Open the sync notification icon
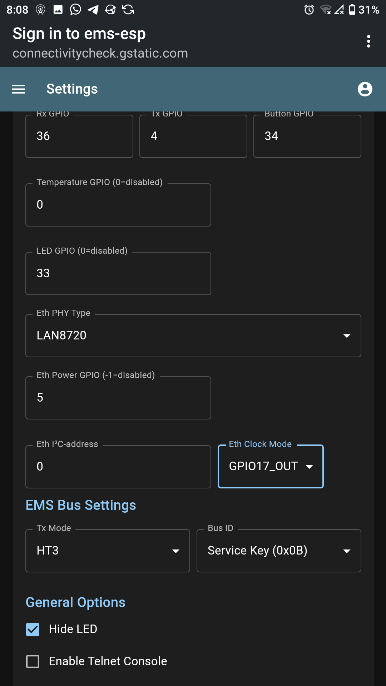This screenshot has width=386, height=686. pos(129,10)
